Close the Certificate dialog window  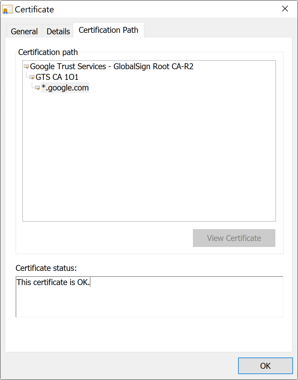click(285, 9)
